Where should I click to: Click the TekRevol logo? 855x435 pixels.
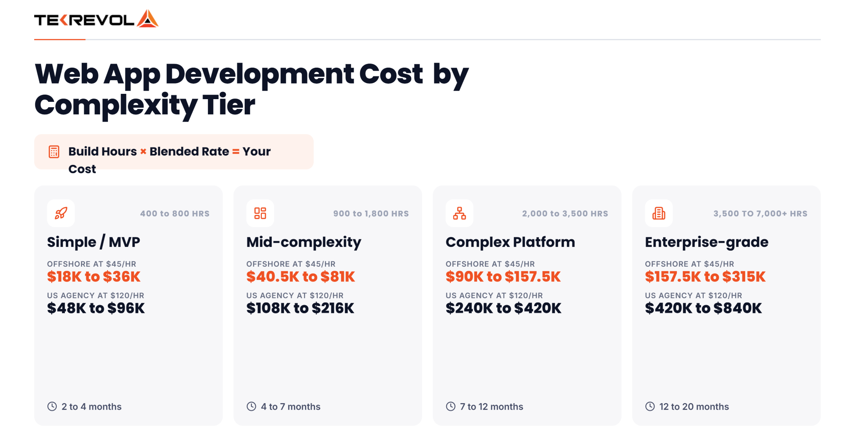click(96, 19)
